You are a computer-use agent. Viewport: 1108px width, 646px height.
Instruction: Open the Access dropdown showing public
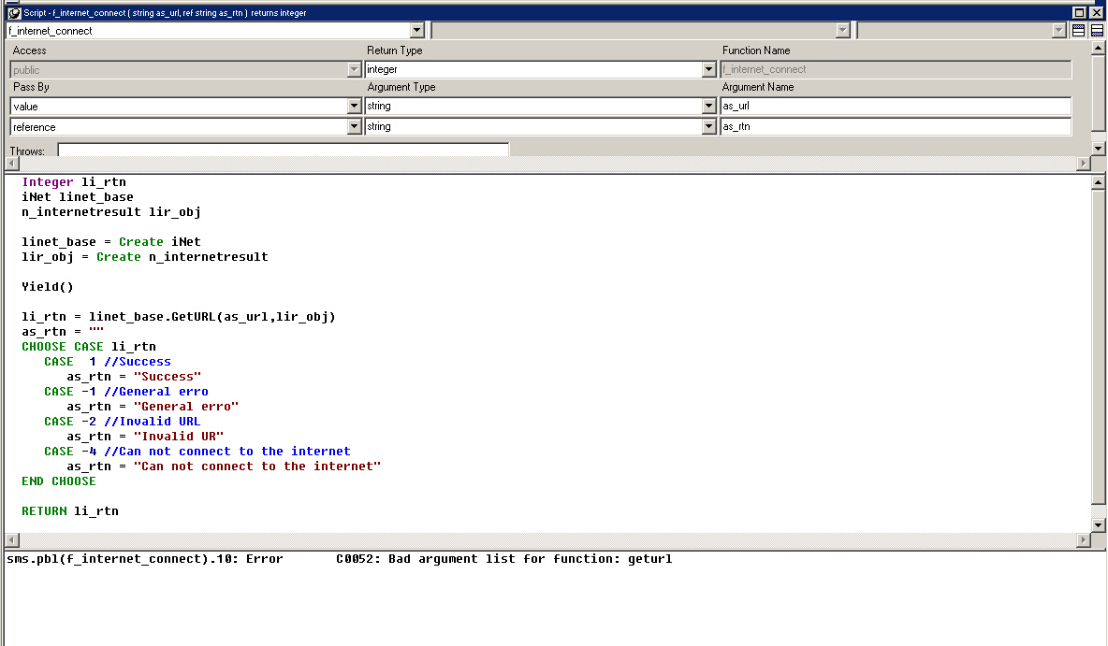[x=354, y=69]
